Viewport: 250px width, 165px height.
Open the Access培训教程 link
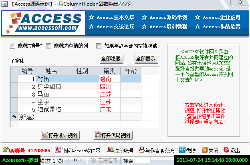tap(169, 26)
